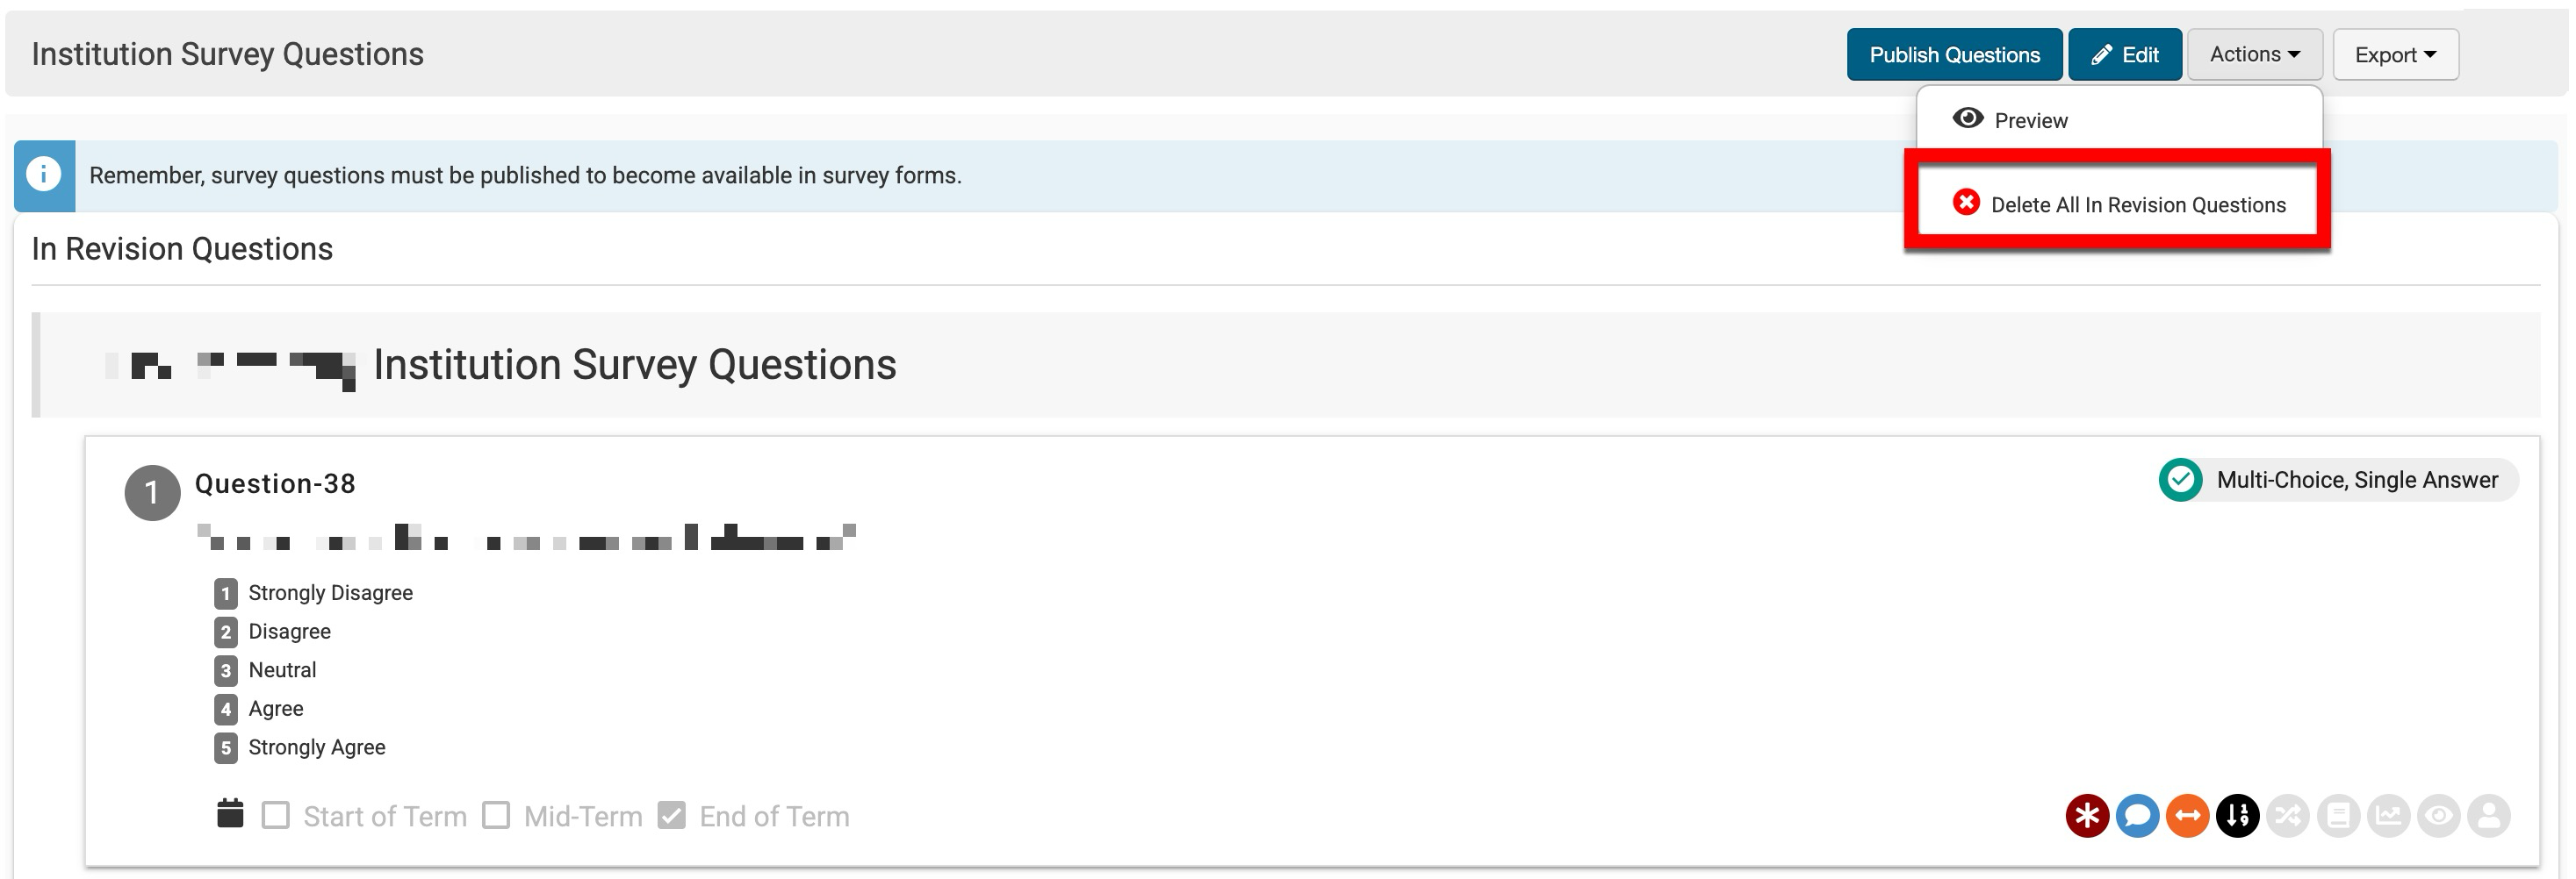The width and height of the screenshot is (2576, 879).
Task: Click the blue comment bubble icon
Action: tap(2137, 816)
